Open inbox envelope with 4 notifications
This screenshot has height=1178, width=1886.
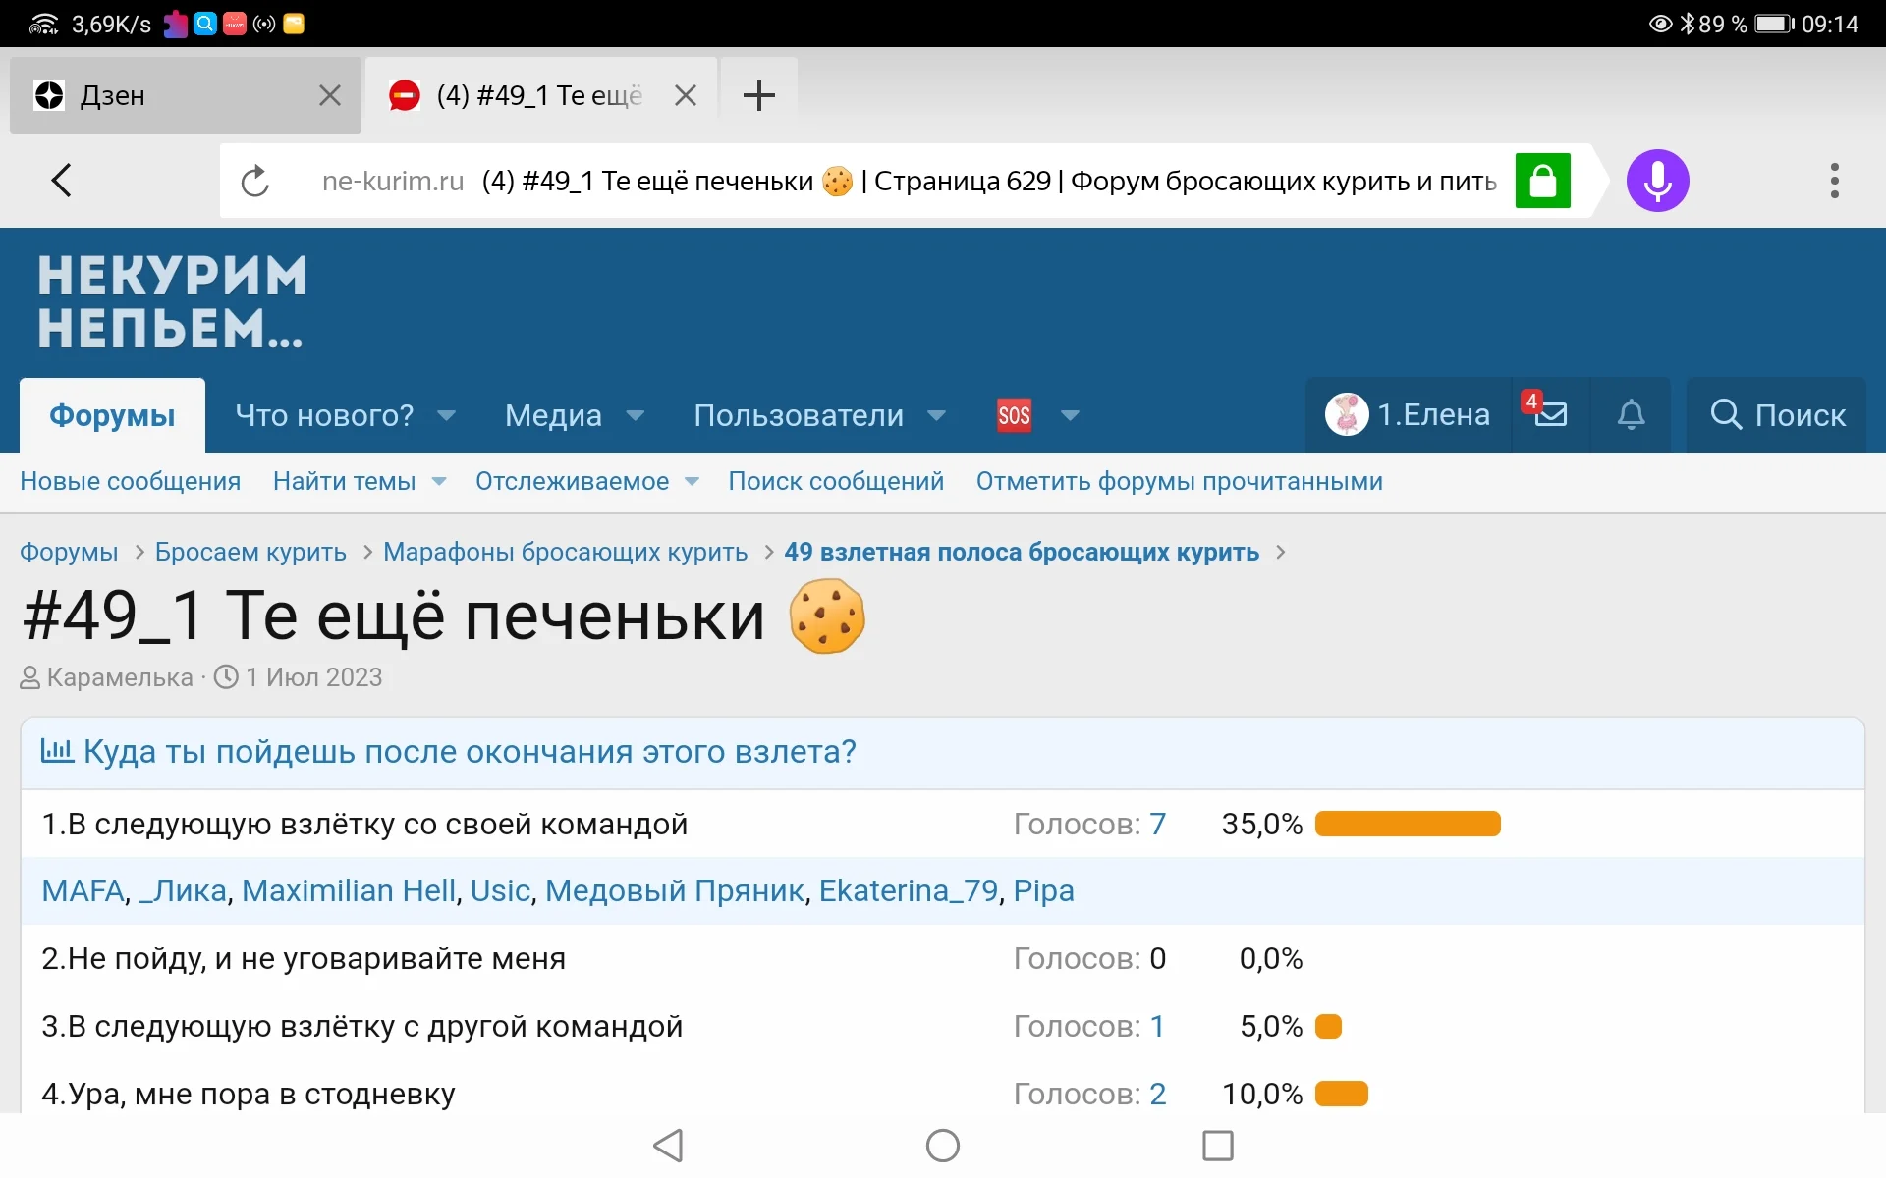pos(1550,414)
